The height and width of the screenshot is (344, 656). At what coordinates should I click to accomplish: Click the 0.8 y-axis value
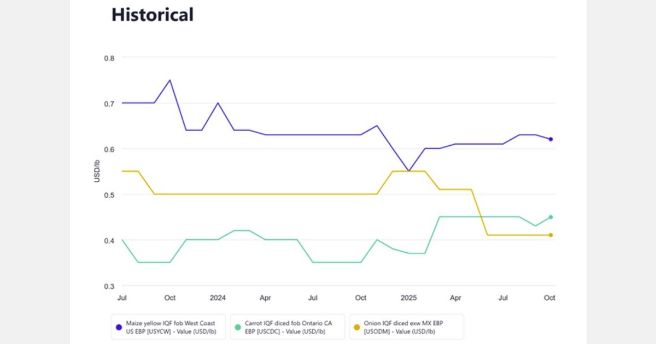109,57
